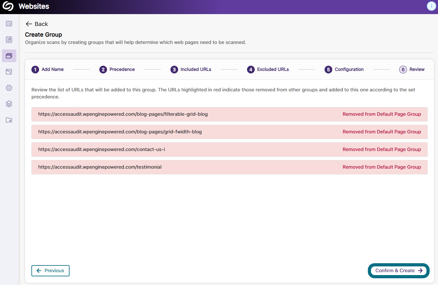Jump to step 1 Add Name
438x285 pixels.
pyautogui.click(x=47, y=69)
